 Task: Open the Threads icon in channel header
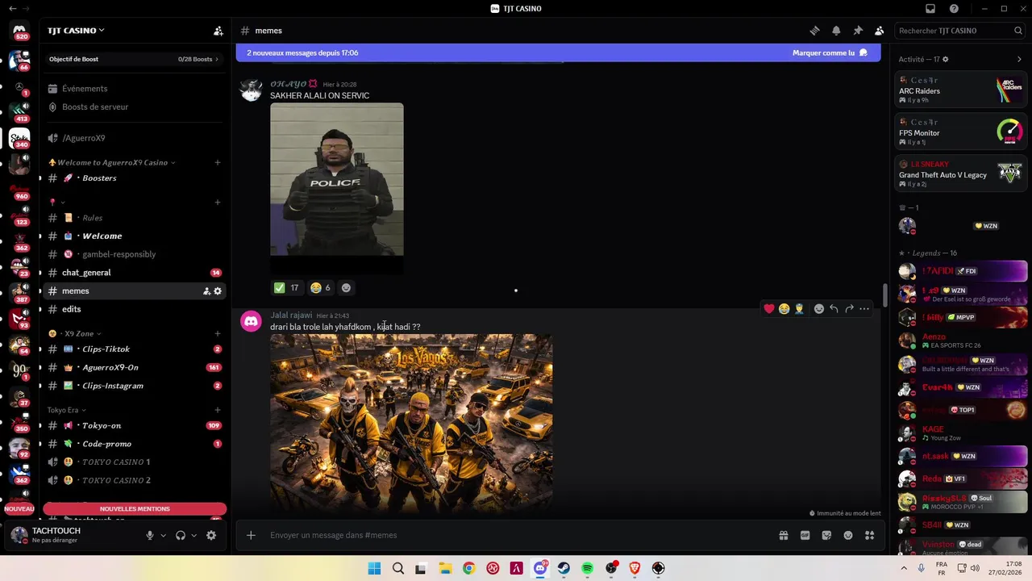point(814,31)
